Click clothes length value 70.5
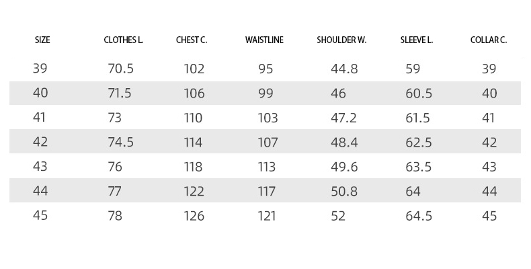 click(x=120, y=69)
